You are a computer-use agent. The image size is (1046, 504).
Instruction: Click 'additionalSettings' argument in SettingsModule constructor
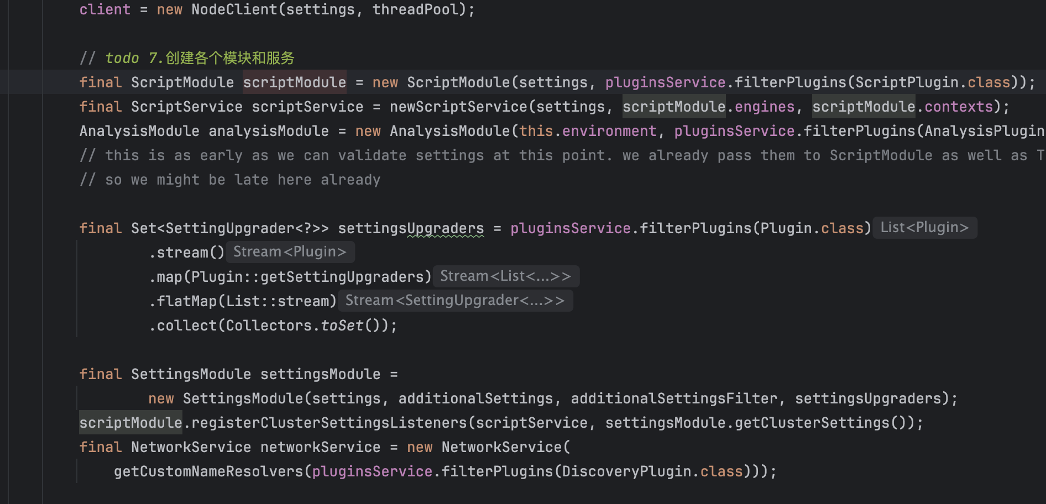pyautogui.click(x=475, y=398)
